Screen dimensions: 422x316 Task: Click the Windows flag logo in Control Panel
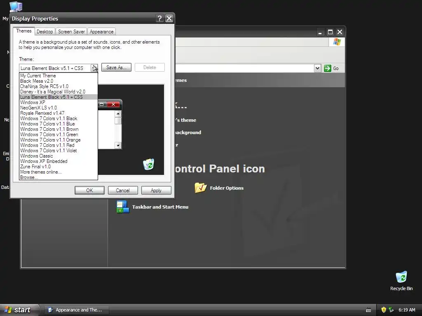pos(337,42)
